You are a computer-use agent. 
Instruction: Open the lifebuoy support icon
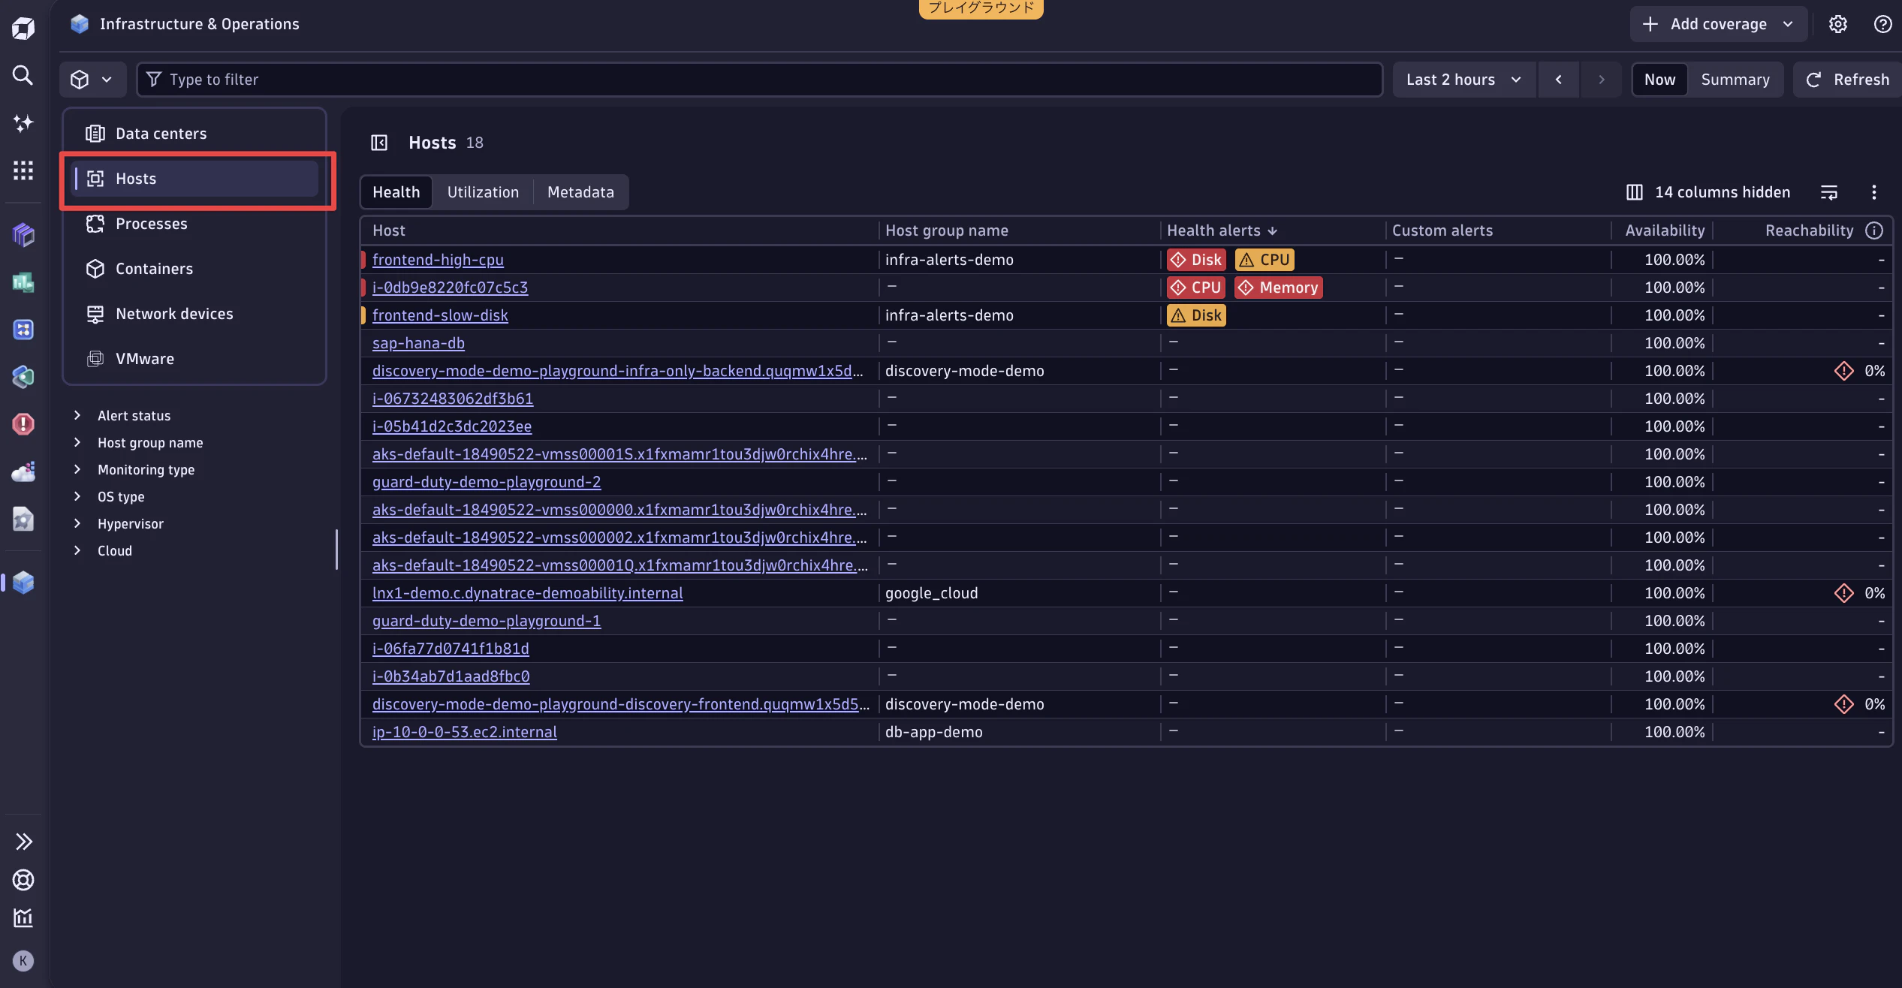23,880
